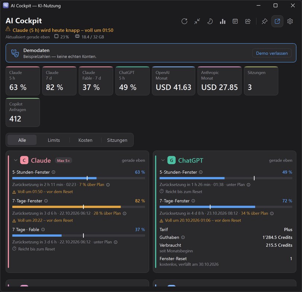Collapse the Claude panel chevron

[16, 160]
